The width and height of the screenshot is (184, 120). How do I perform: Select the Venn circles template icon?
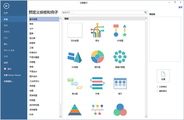[x=120, y=110]
